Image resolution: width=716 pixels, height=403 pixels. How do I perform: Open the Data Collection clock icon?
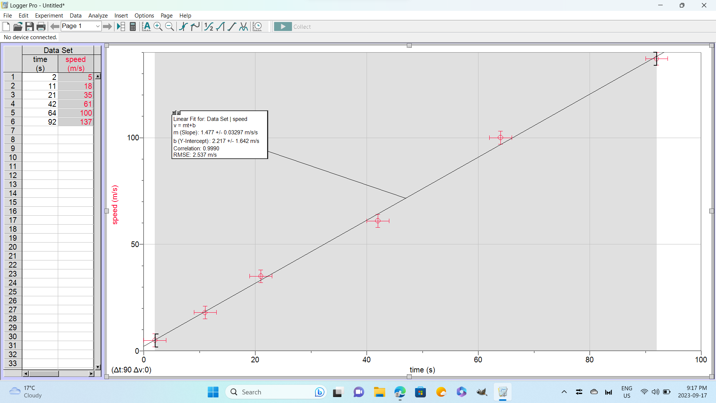[257, 26]
